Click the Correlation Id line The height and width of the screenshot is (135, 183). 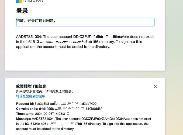pyautogui.click(x=59, y=109)
